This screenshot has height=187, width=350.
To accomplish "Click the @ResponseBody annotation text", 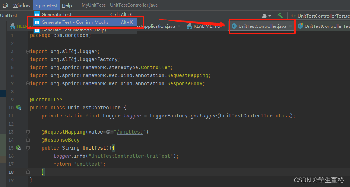I will 61,140.
